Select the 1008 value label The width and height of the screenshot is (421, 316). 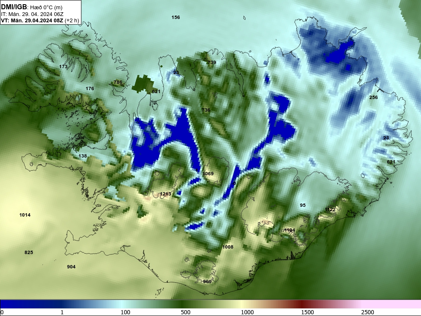tap(228, 247)
